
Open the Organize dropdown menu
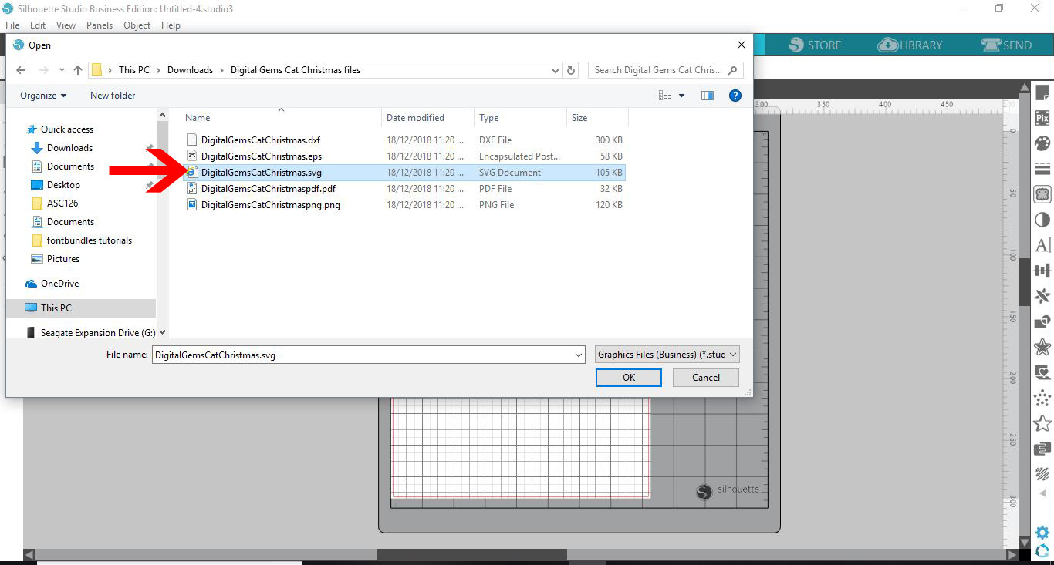click(x=43, y=96)
